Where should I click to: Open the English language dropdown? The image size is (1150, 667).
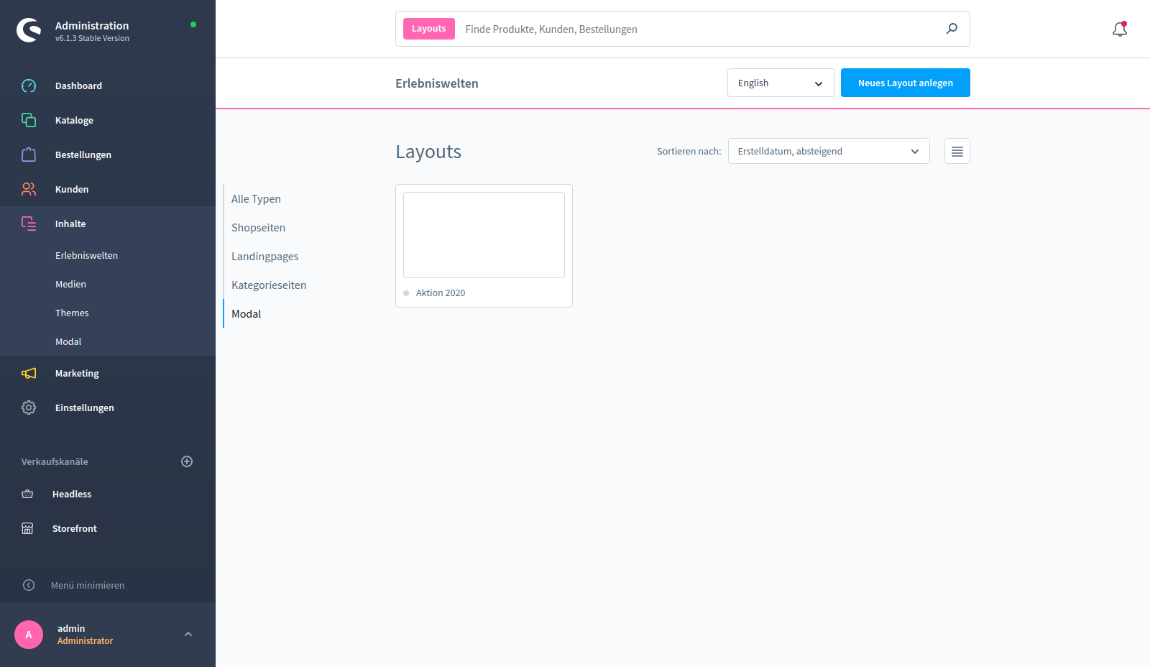[781, 83]
